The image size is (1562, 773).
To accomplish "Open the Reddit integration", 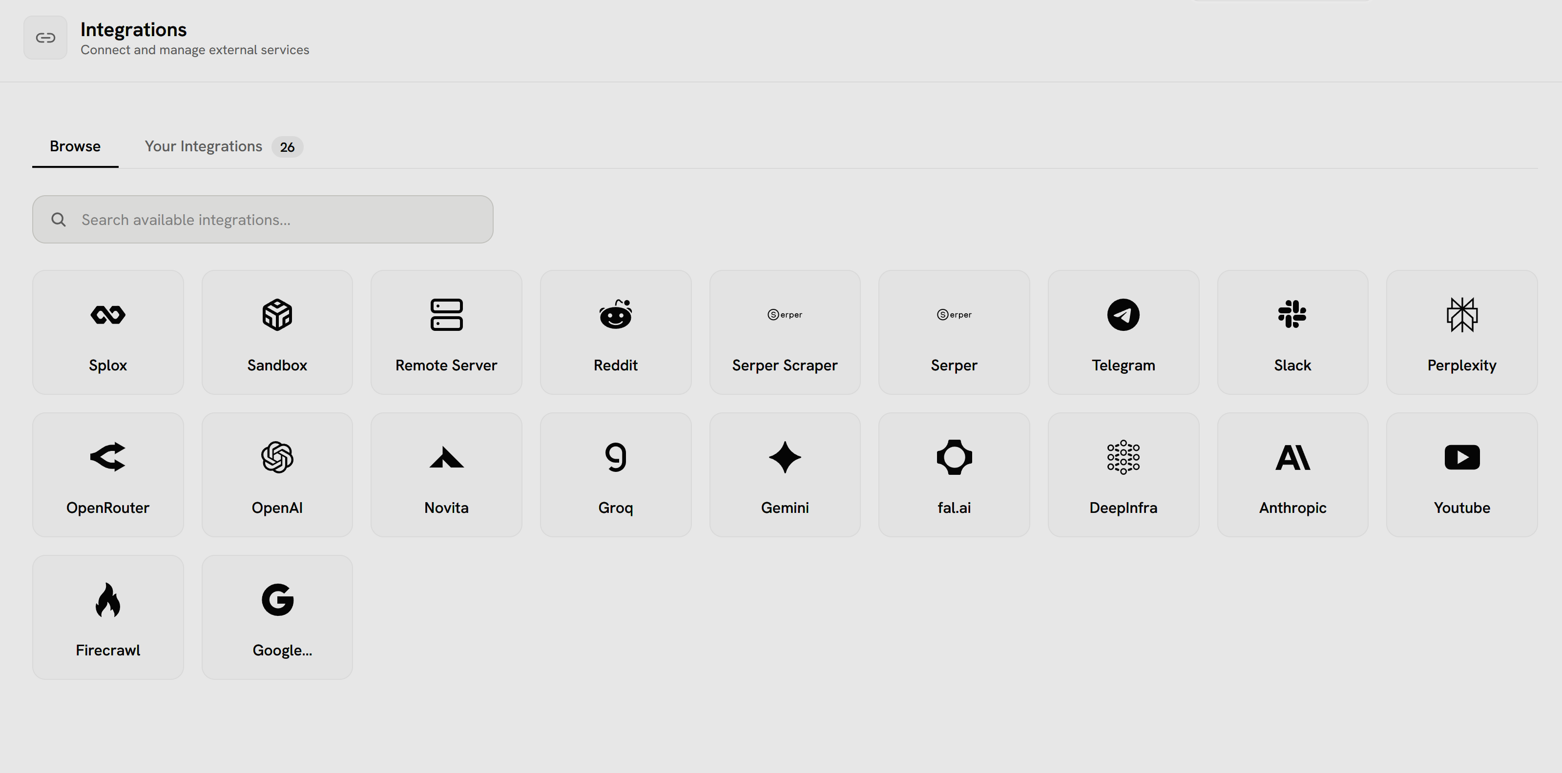I will point(615,332).
